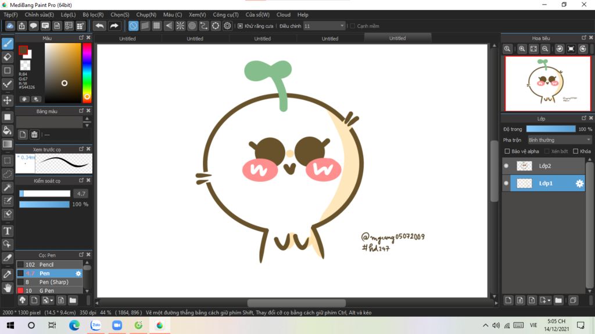Image resolution: width=595 pixels, height=334 pixels.
Task: Open the add-brush dropdown in brush panel
Action: pyautogui.click(x=48, y=300)
